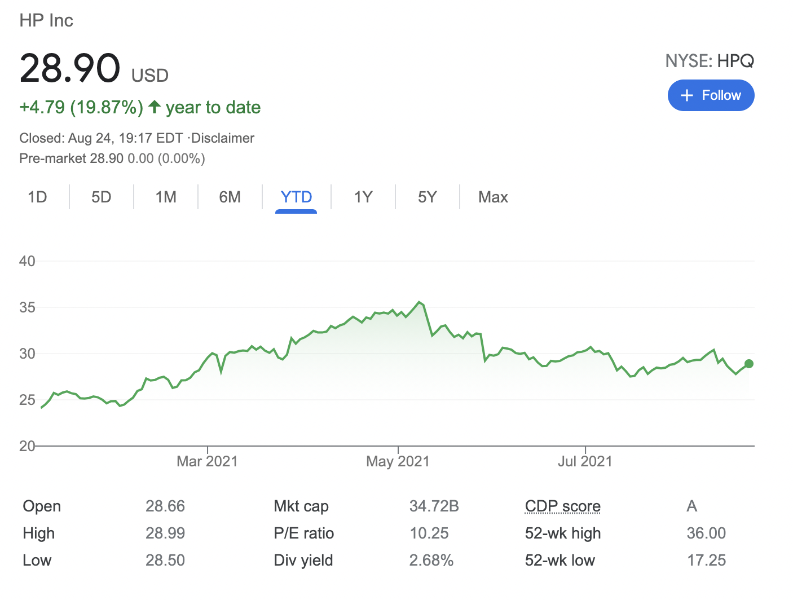
Task: Show the 5Y time range chart
Action: pos(428,197)
